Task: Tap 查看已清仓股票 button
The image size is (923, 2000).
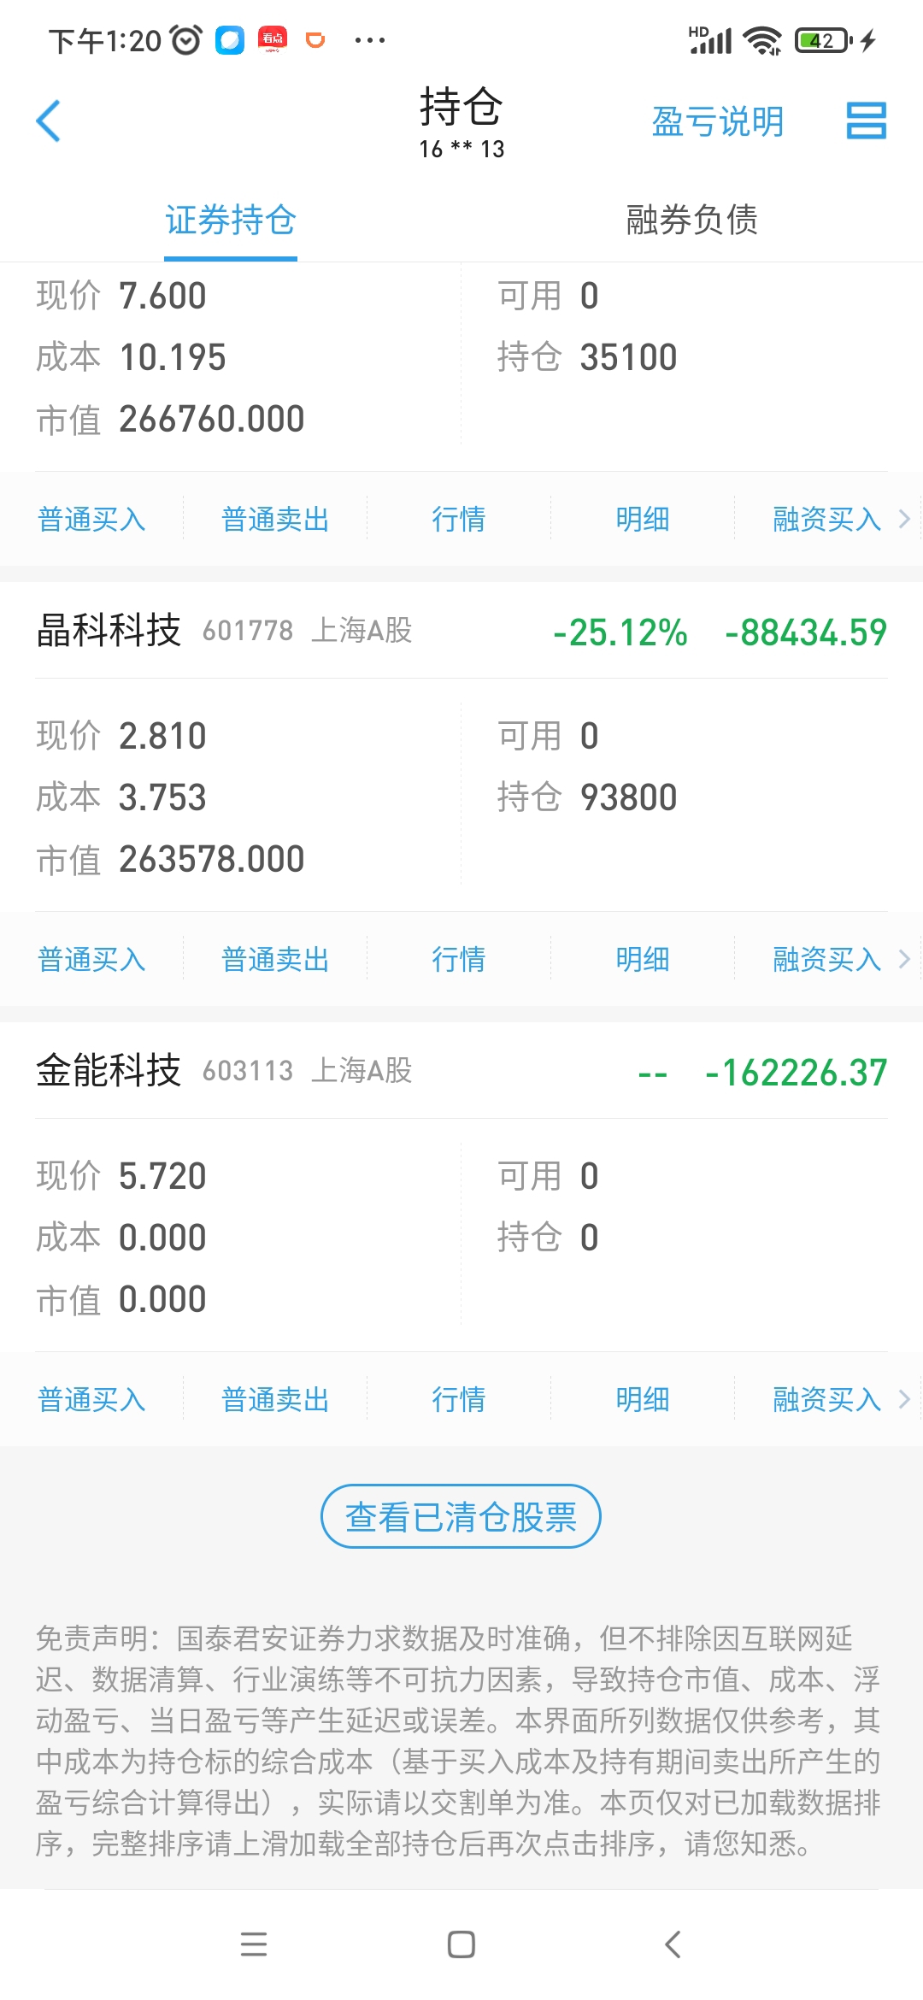Action: click(461, 1516)
